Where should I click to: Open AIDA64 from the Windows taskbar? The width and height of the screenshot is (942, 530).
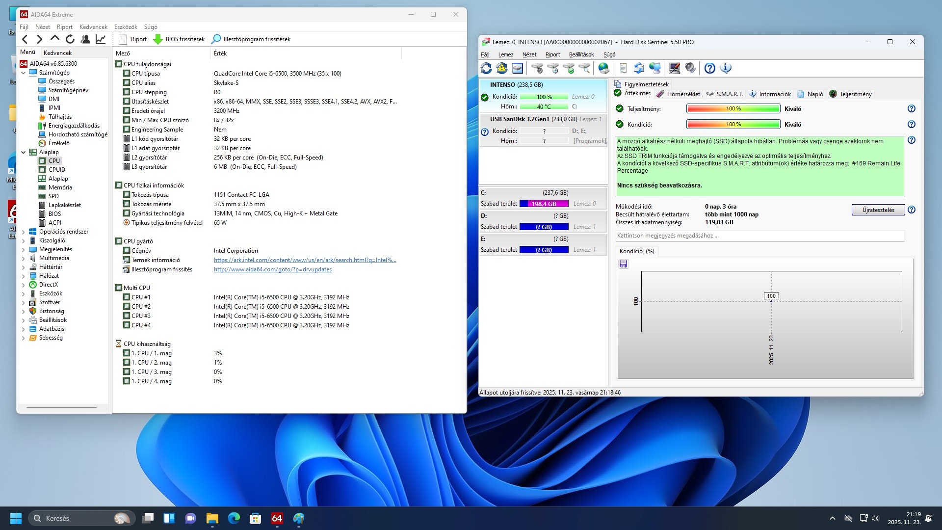click(x=277, y=518)
